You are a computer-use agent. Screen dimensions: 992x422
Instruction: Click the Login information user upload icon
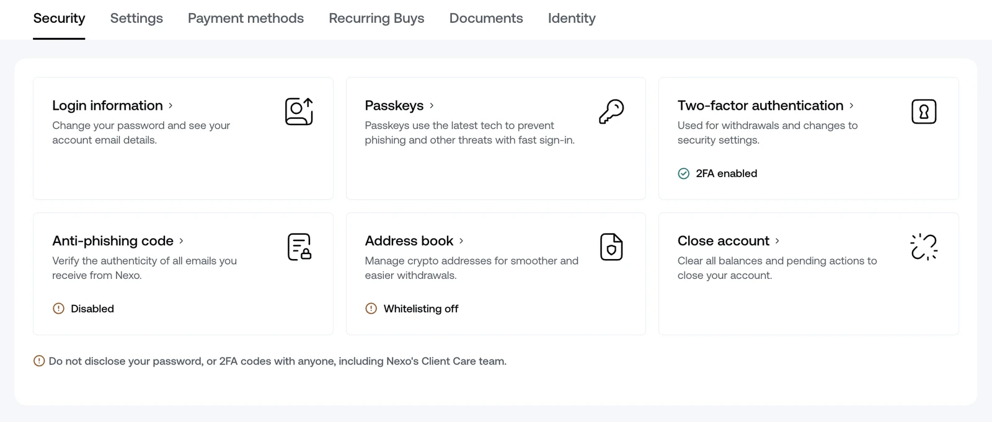pyautogui.click(x=299, y=112)
